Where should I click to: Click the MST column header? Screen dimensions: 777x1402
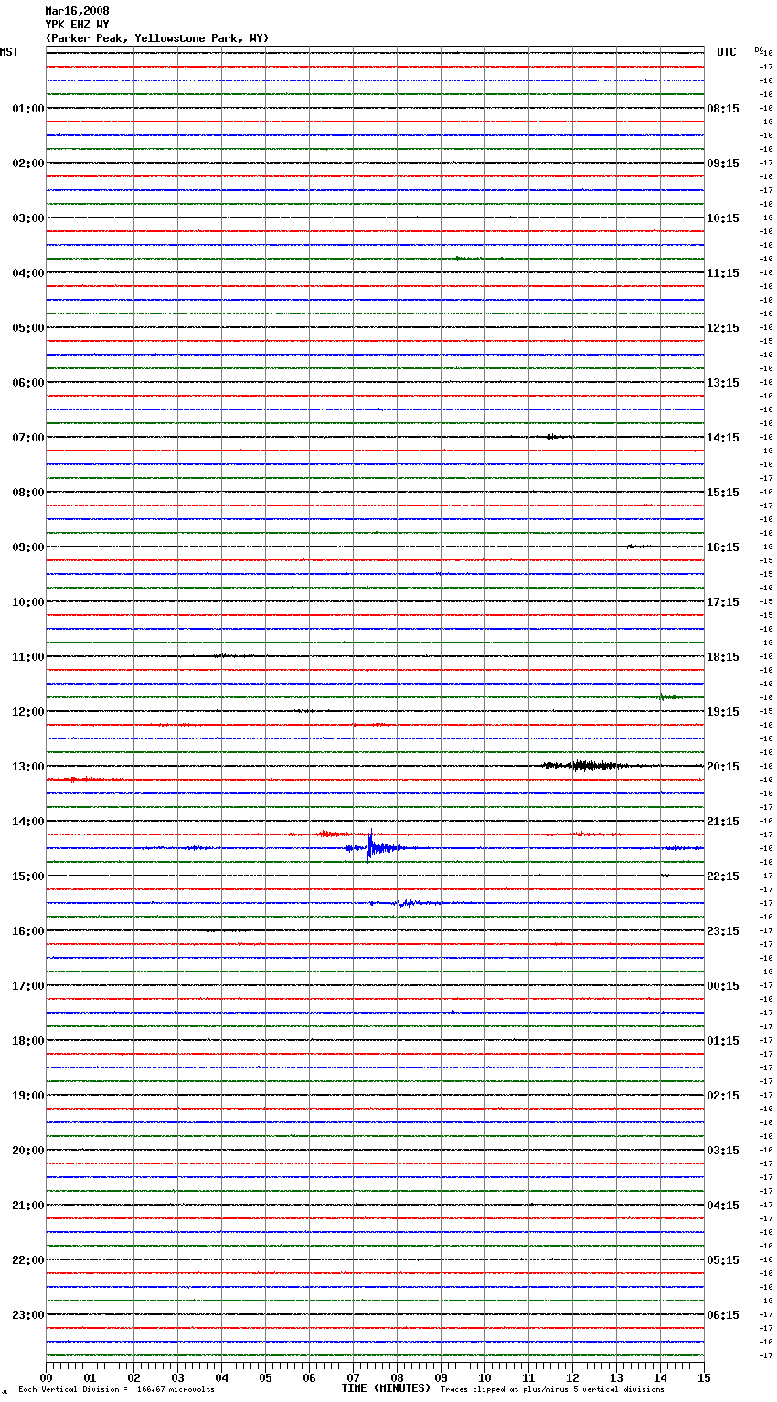point(9,52)
